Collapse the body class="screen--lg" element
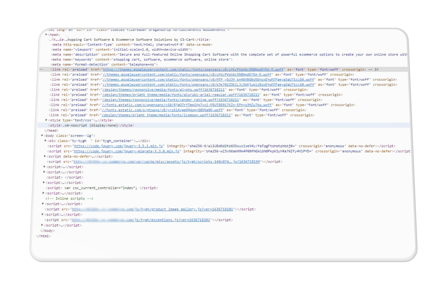447x284 pixels. tap(42, 136)
